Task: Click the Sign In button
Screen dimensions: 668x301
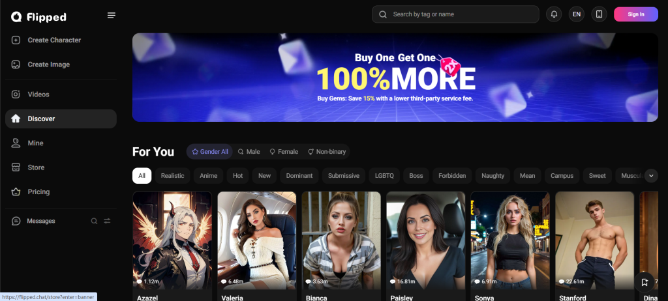Action: pos(635,14)
